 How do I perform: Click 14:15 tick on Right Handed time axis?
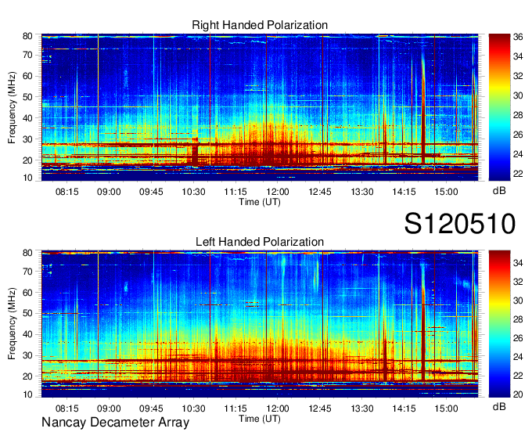click(x=404, y=192)
